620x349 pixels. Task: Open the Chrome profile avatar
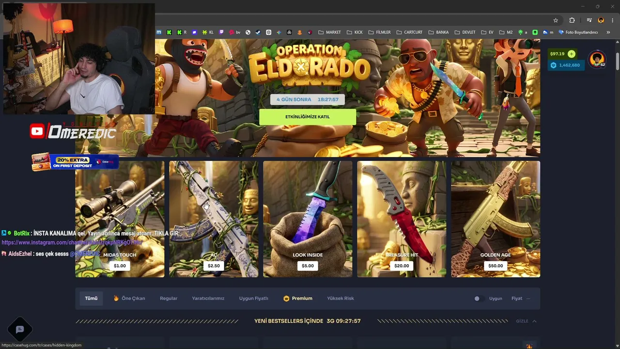coord(601,20)
